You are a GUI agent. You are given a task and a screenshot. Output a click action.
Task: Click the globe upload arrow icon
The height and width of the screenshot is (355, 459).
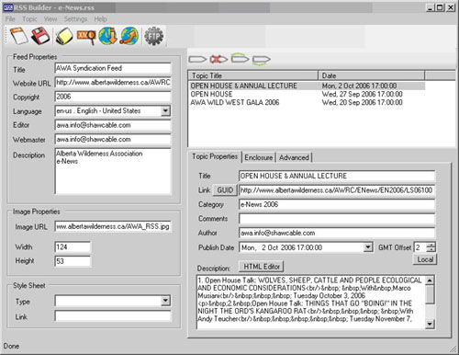click(129, 36)
